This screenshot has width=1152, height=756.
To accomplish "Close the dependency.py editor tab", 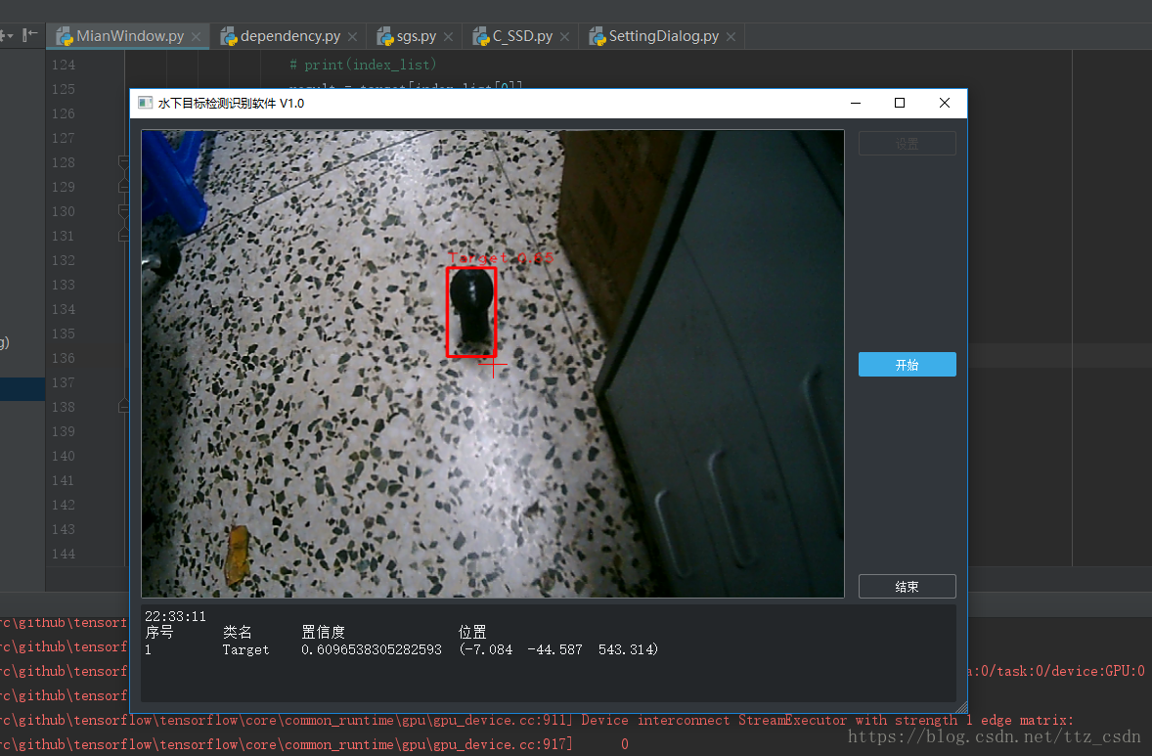I will (x=353, y=37).
